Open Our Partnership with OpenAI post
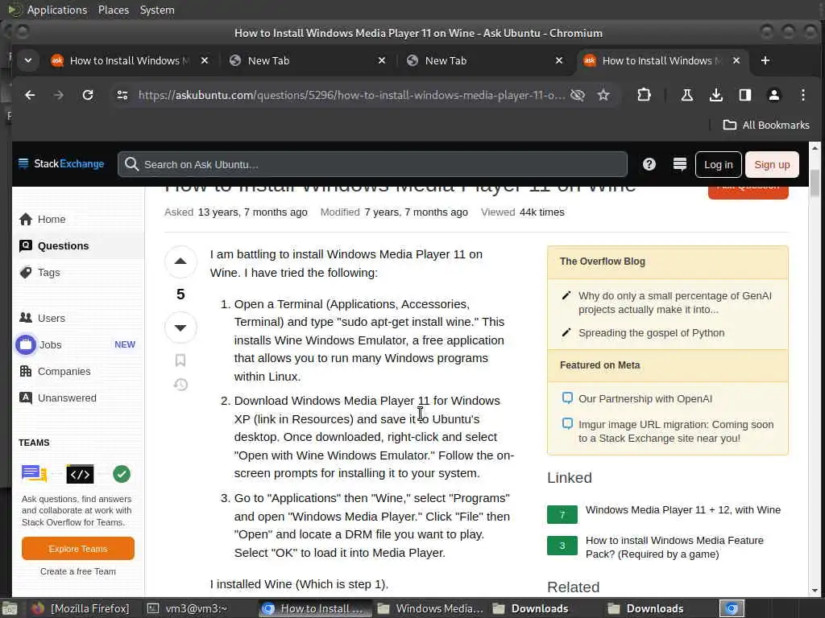The image size is (825, 618). [x=645, y=398]
